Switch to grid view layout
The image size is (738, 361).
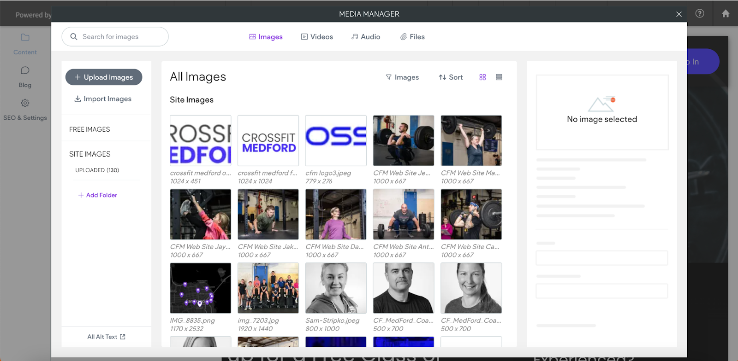[482, 77]
